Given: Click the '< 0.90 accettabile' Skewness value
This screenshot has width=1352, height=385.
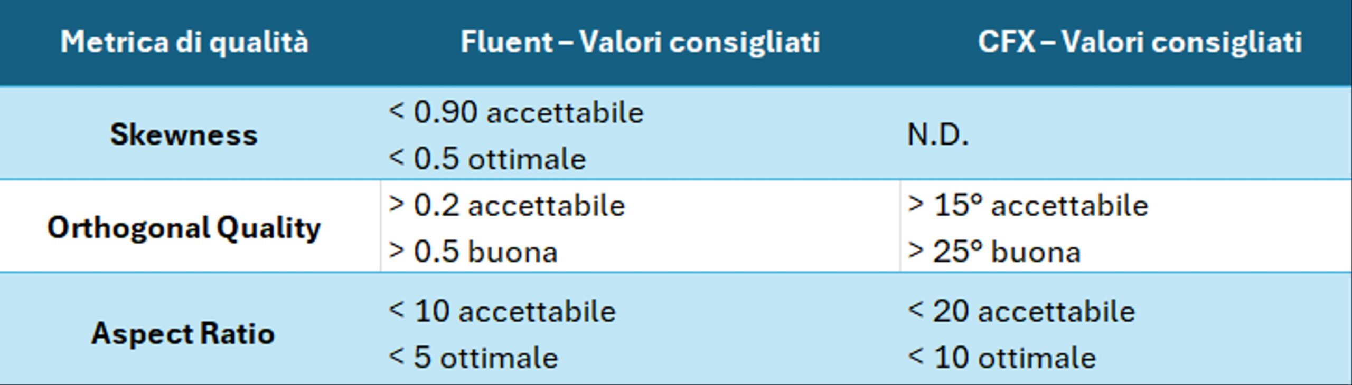Looking at the screenshot, I should (x=516, y=112).
